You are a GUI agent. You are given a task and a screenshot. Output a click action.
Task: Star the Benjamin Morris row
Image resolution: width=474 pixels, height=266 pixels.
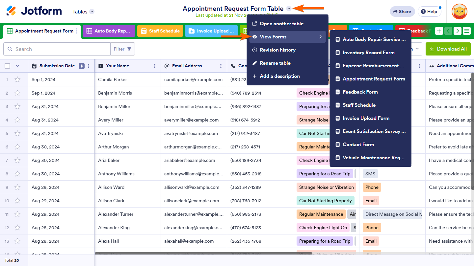click(17, 93)
